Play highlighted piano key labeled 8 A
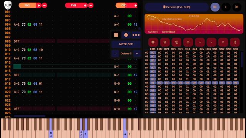The image size is (246, 138). [x=81, y=128]
